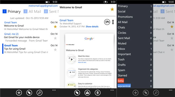This screenshot has height=97, width=175.
Task: Open the Gmail Team sender link in message
Action: [66, 20]
